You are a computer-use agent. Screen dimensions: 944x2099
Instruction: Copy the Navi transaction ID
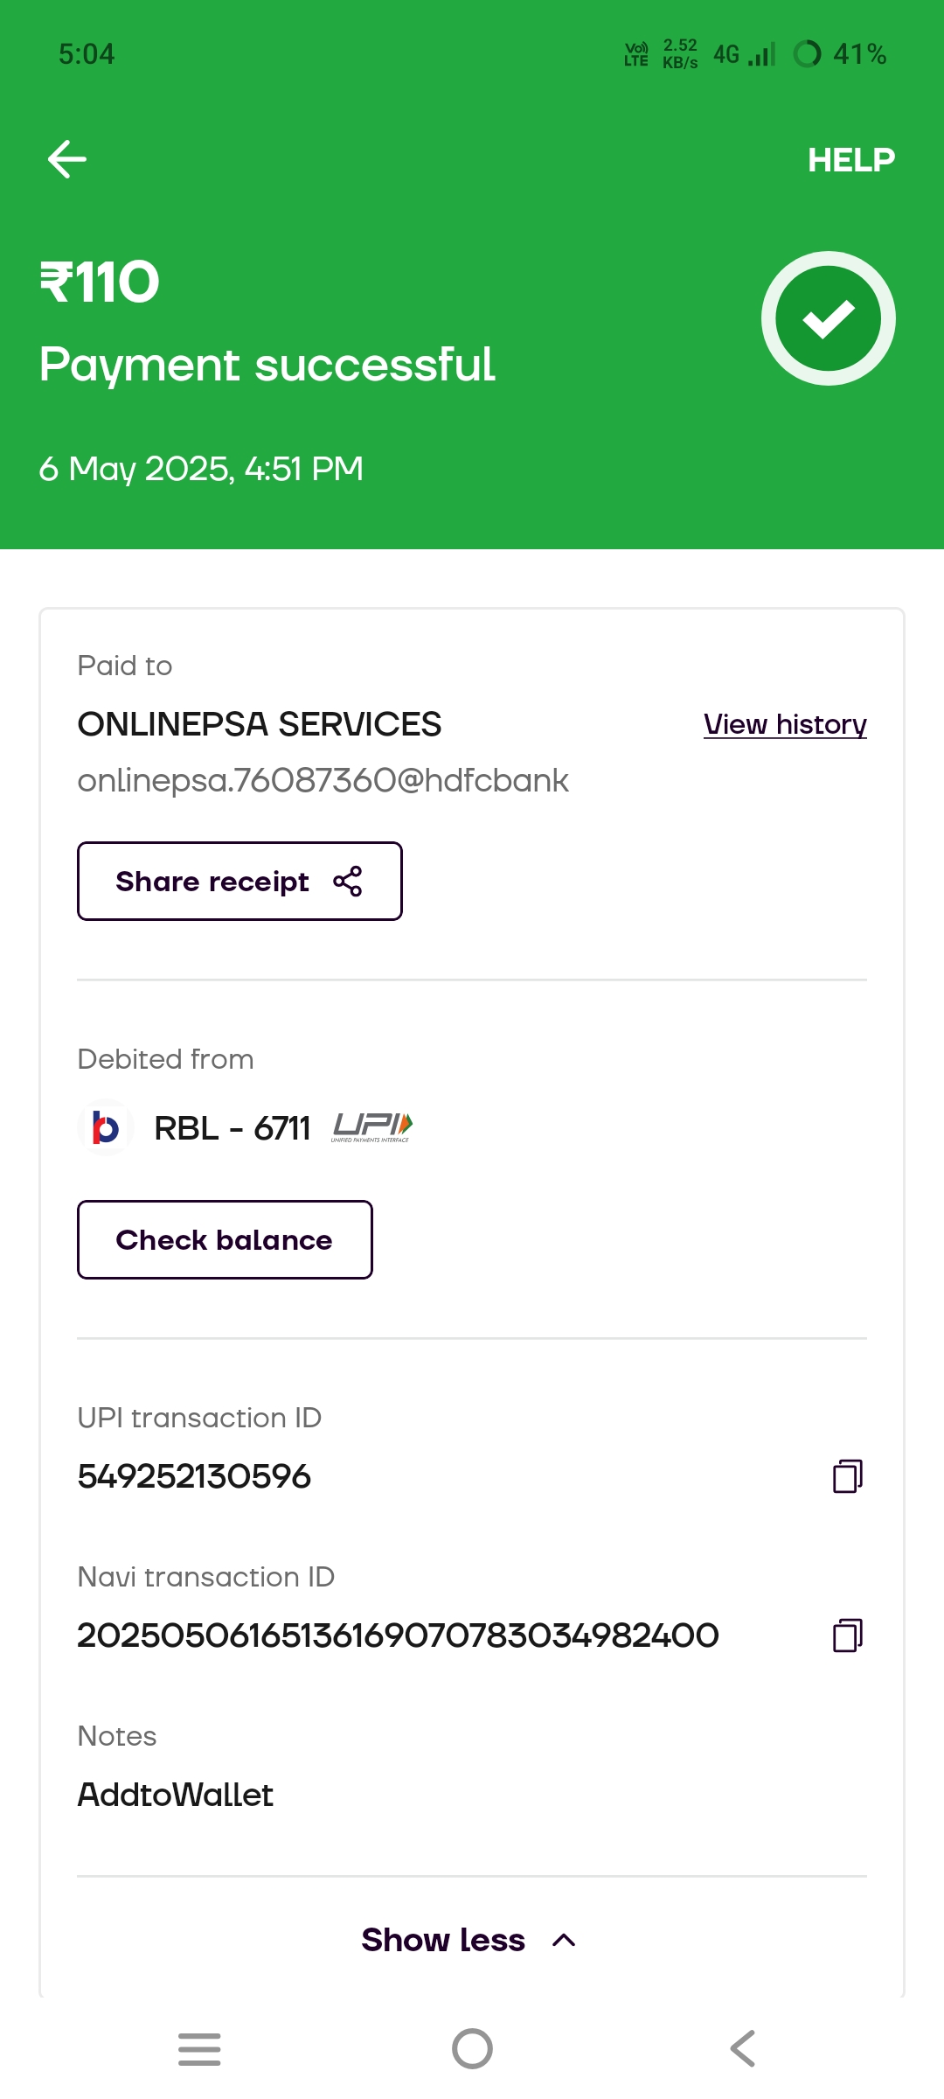click(x=847, y=1635)
